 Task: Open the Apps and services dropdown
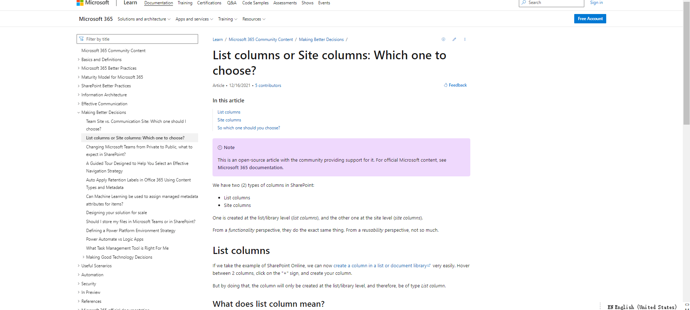click(194, 19)
